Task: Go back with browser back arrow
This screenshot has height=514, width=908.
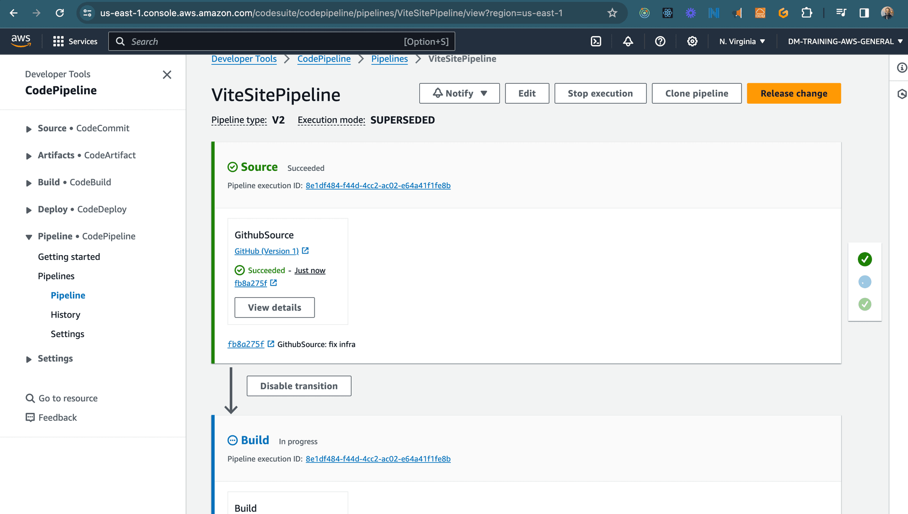Action: click(x=14, y=13)
